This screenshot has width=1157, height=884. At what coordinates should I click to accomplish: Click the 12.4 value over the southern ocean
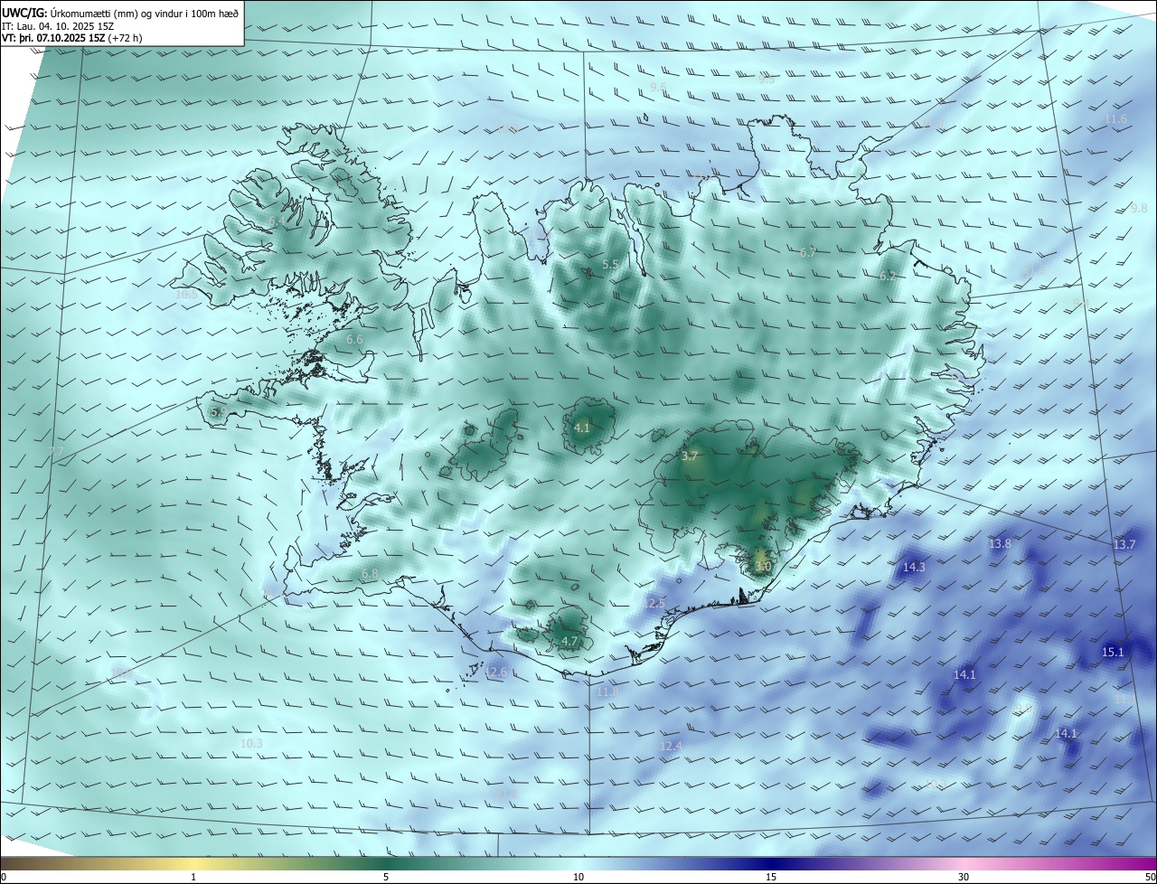coord(671,747)
